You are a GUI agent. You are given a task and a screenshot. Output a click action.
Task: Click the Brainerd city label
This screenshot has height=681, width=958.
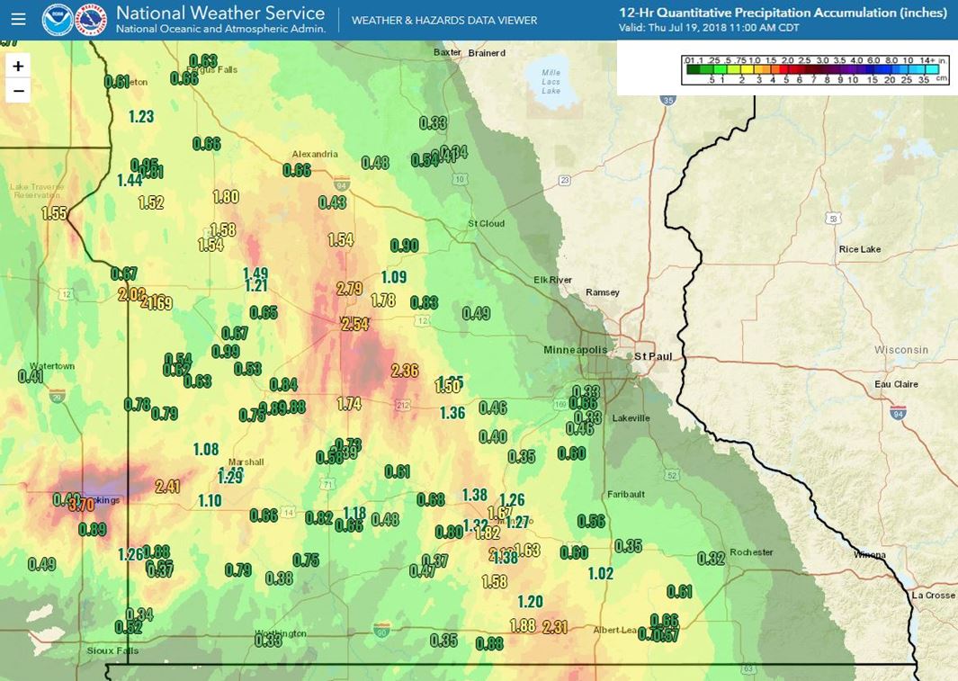(487, 53)
